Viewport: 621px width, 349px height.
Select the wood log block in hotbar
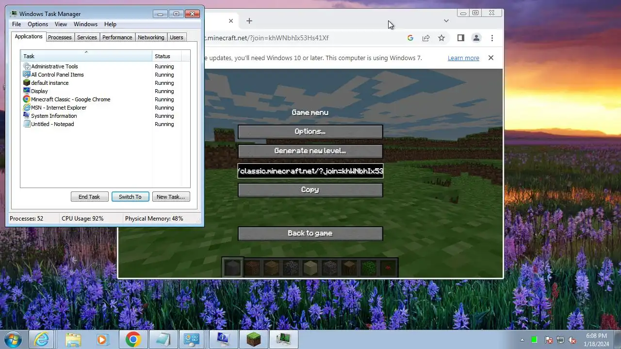tap(349, 268)
